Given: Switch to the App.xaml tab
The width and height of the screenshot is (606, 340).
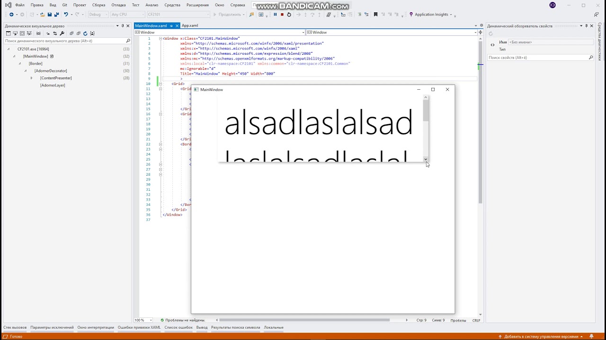Looking at the screenshot, I should tap(190, 25).
